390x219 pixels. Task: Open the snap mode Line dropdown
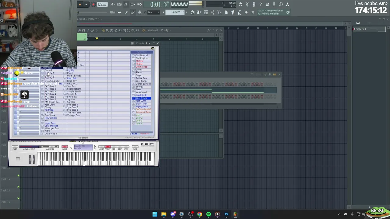[154, 12]
